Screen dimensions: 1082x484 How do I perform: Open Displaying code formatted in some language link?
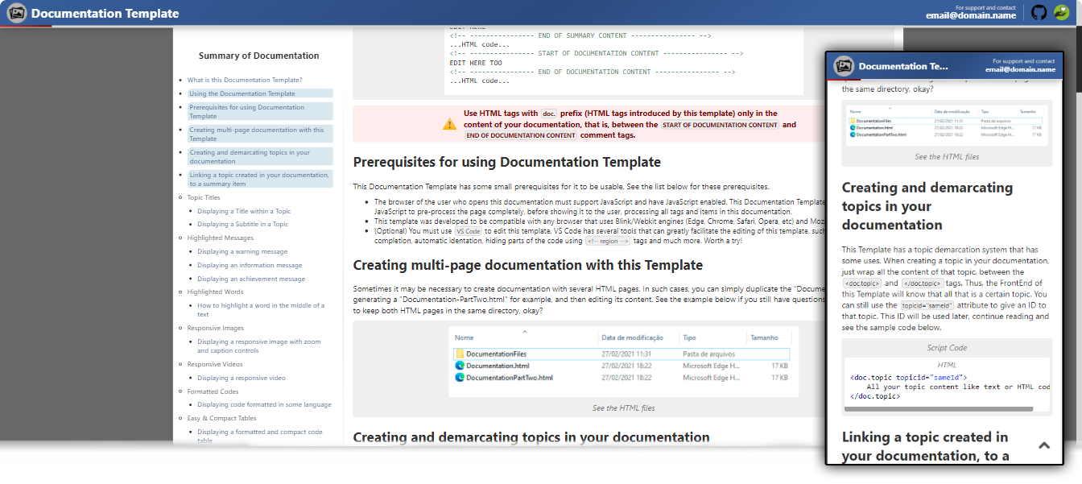[264, 404]
